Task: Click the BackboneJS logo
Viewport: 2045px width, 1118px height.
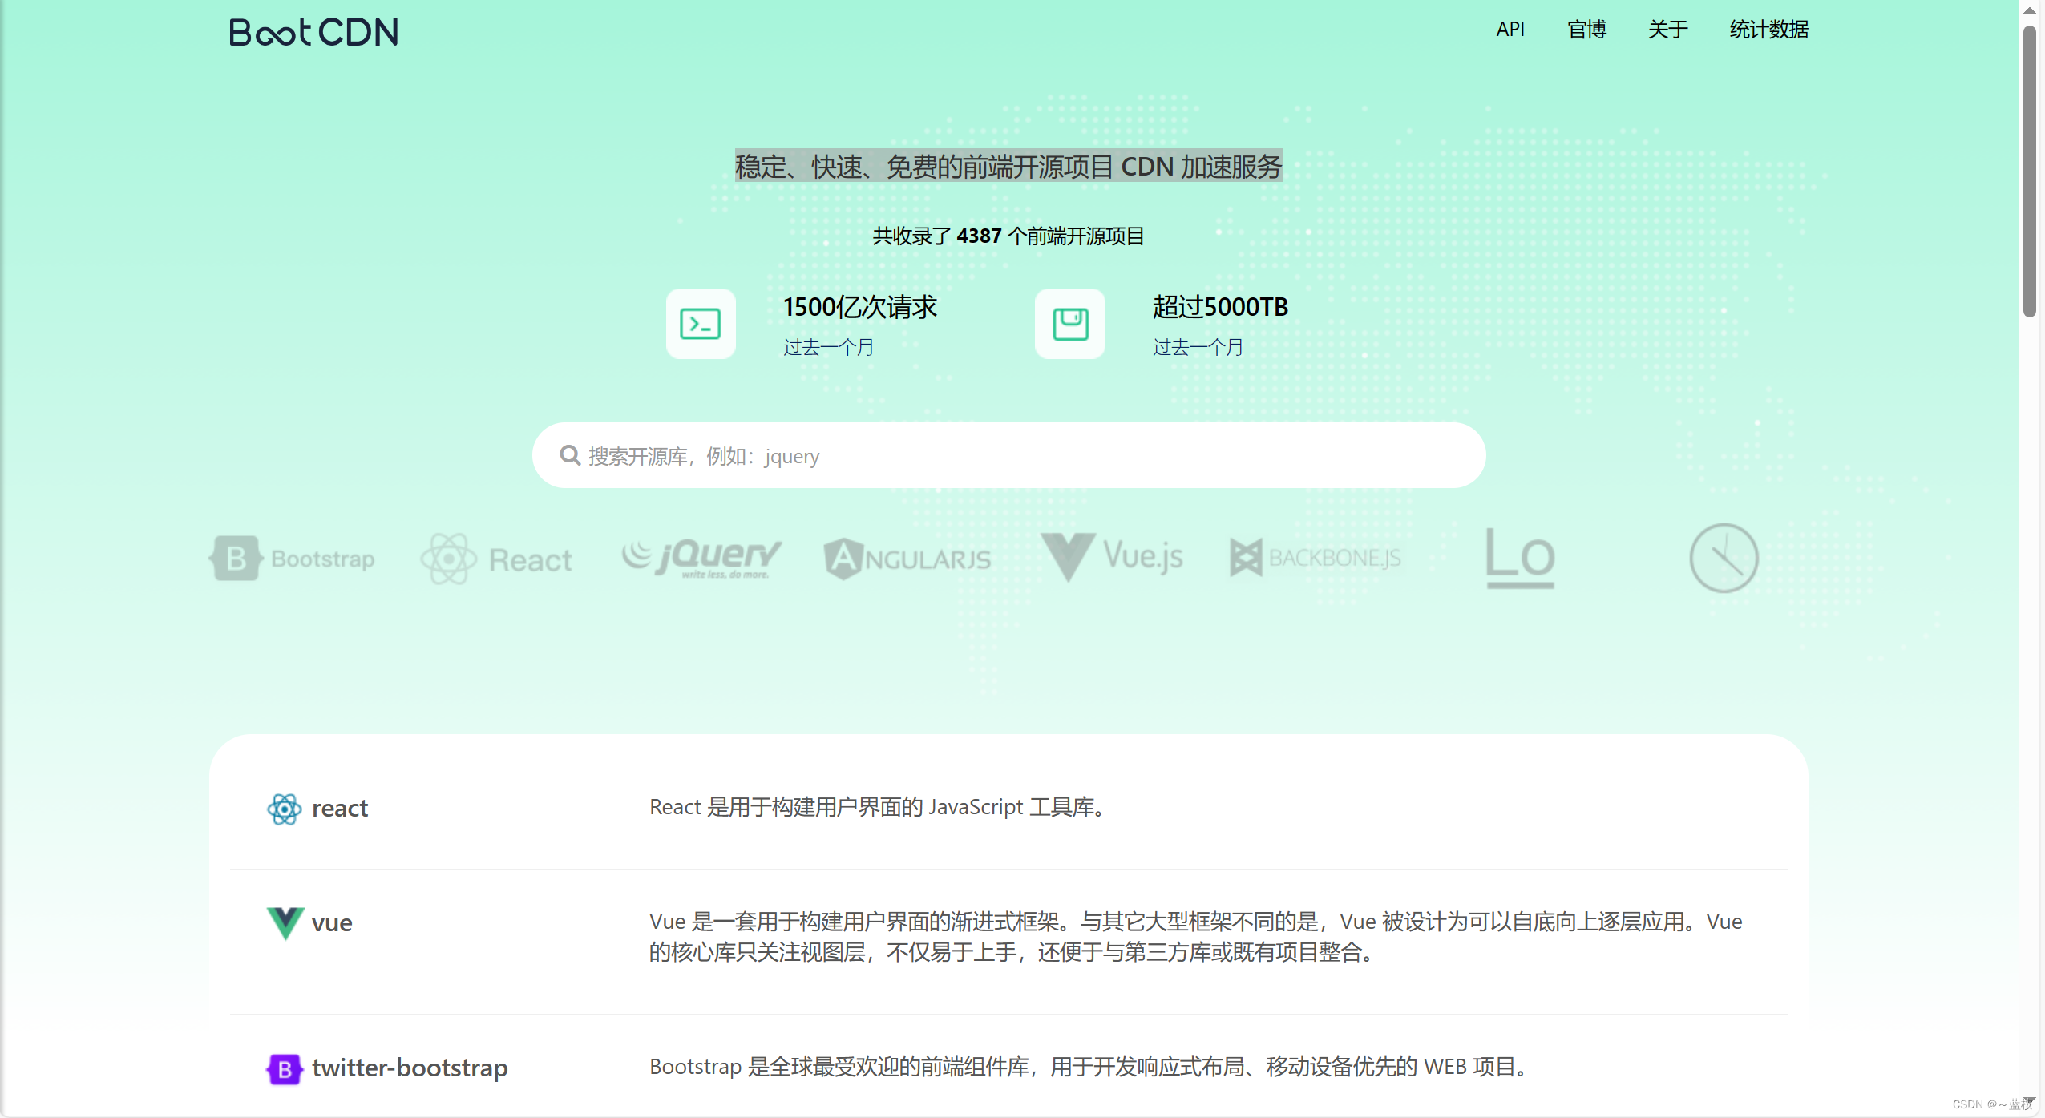Action: 1316,558
